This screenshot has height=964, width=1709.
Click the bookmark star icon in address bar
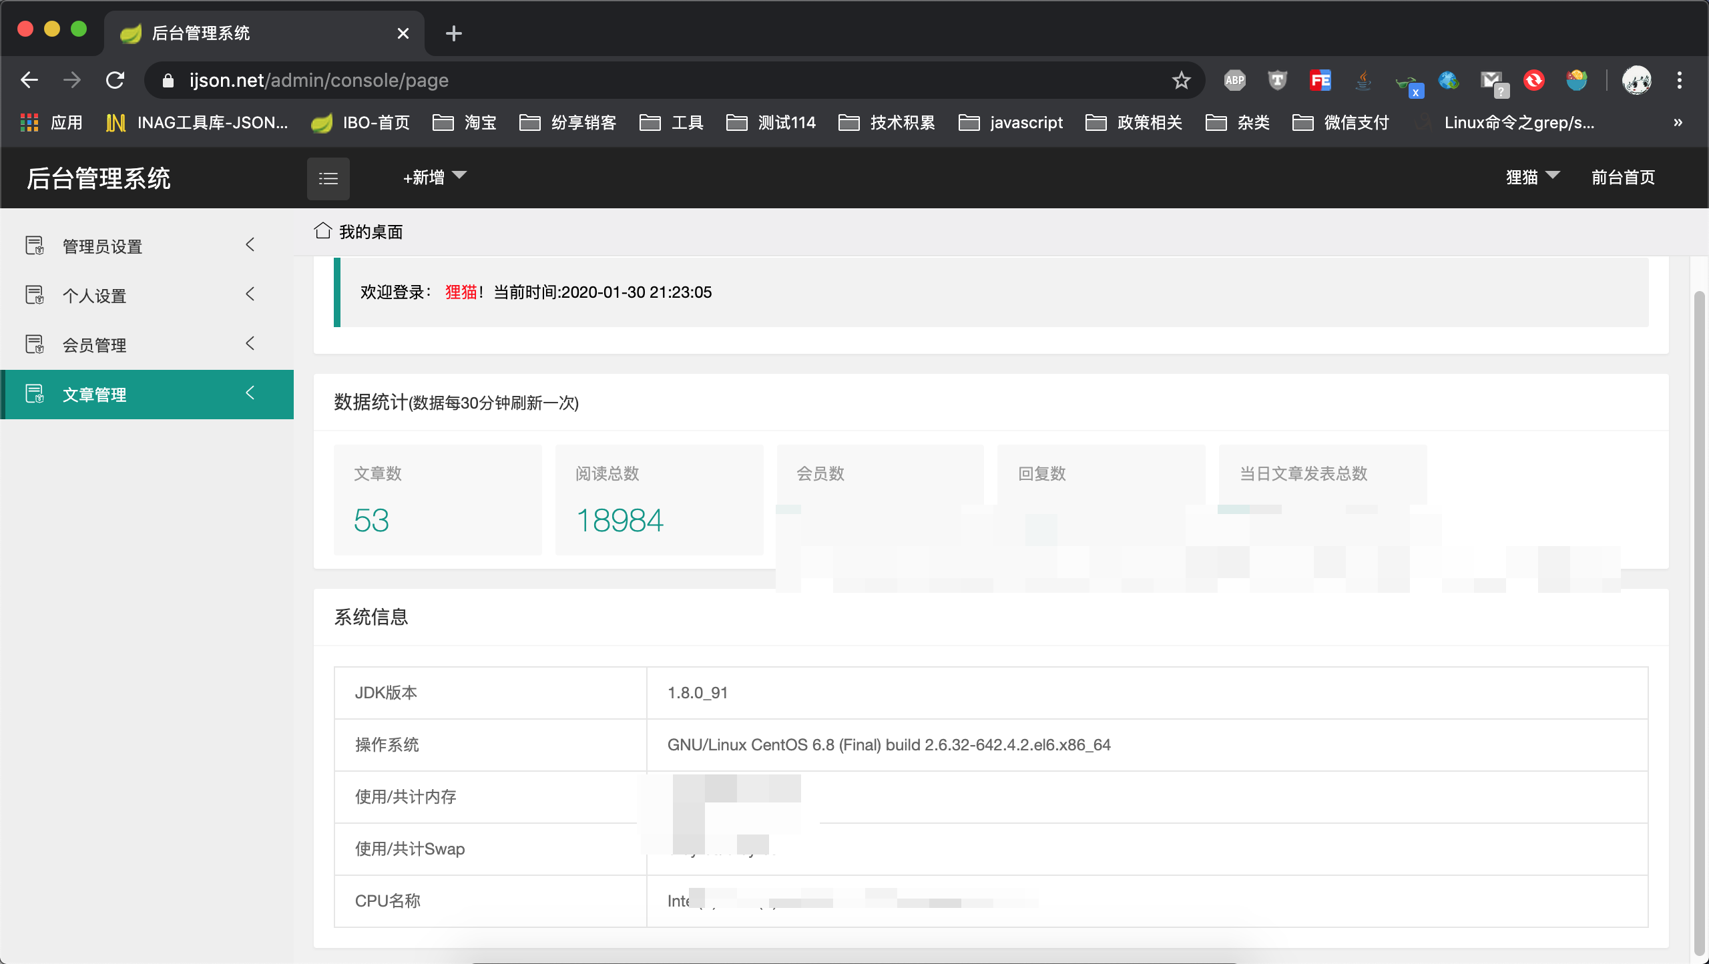click(1181, 81)
